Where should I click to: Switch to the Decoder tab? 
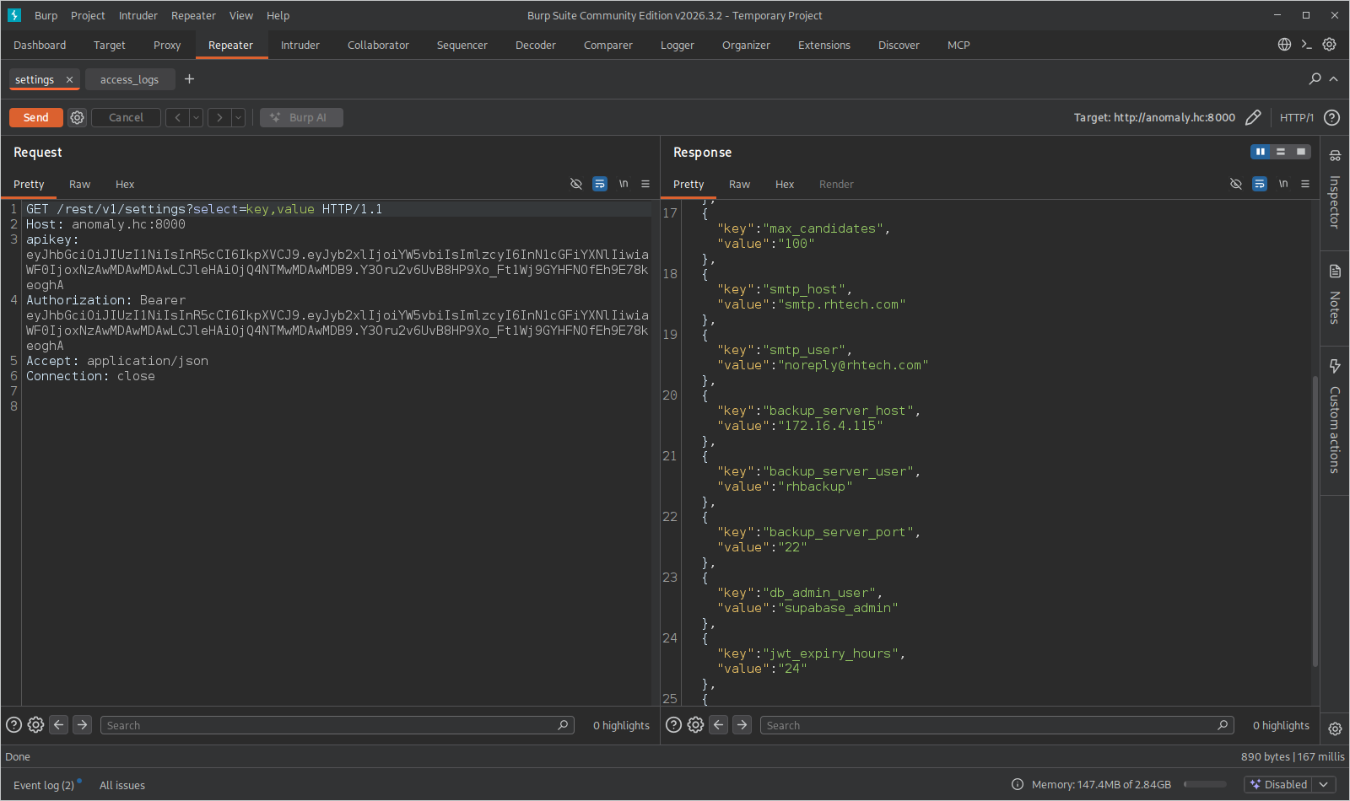(536, 45)
